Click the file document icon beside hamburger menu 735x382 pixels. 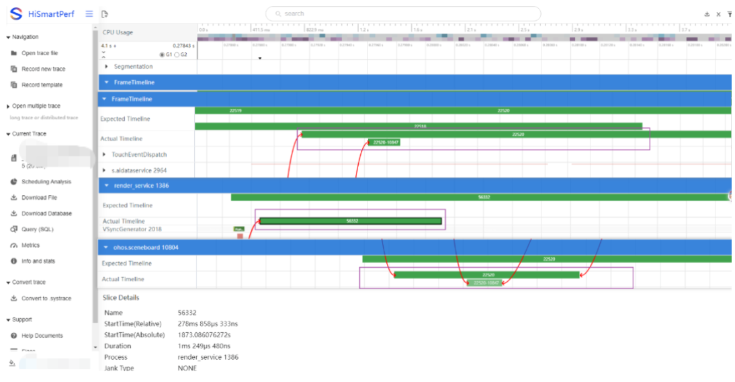(x=105, y=14)
